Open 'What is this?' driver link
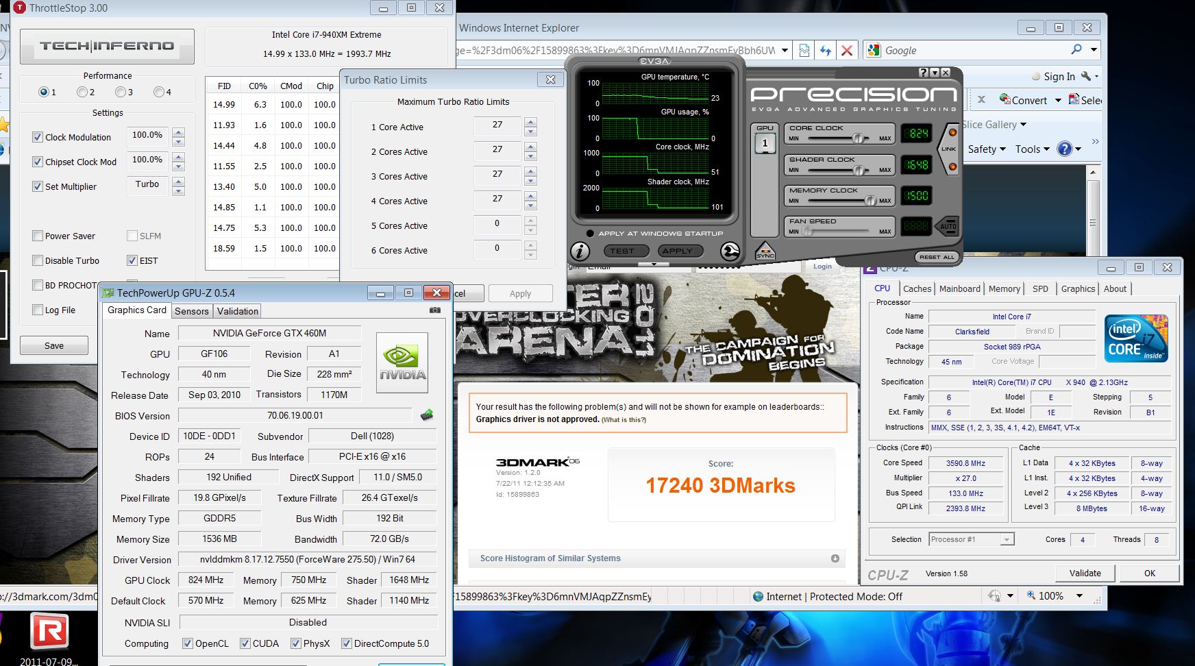 [624, 420]
